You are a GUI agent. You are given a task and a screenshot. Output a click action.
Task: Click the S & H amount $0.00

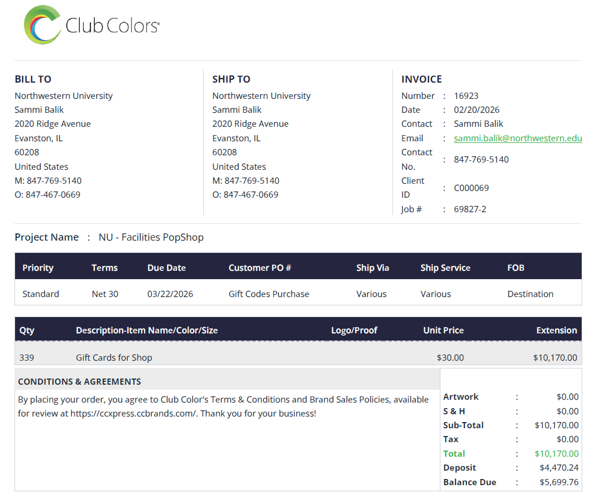(568, 411)
